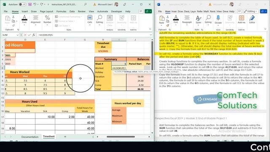270x152 pixels.
Task: Open the Page Layout tab in Excel
Action: coord(46,11)
